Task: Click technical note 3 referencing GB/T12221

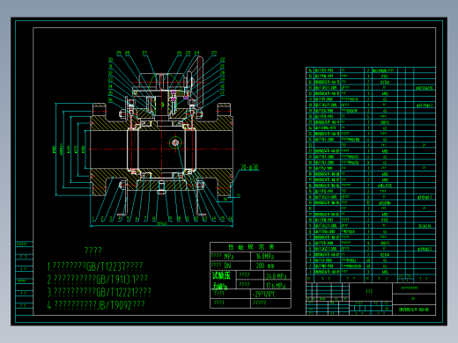Action: coord(100,292)
